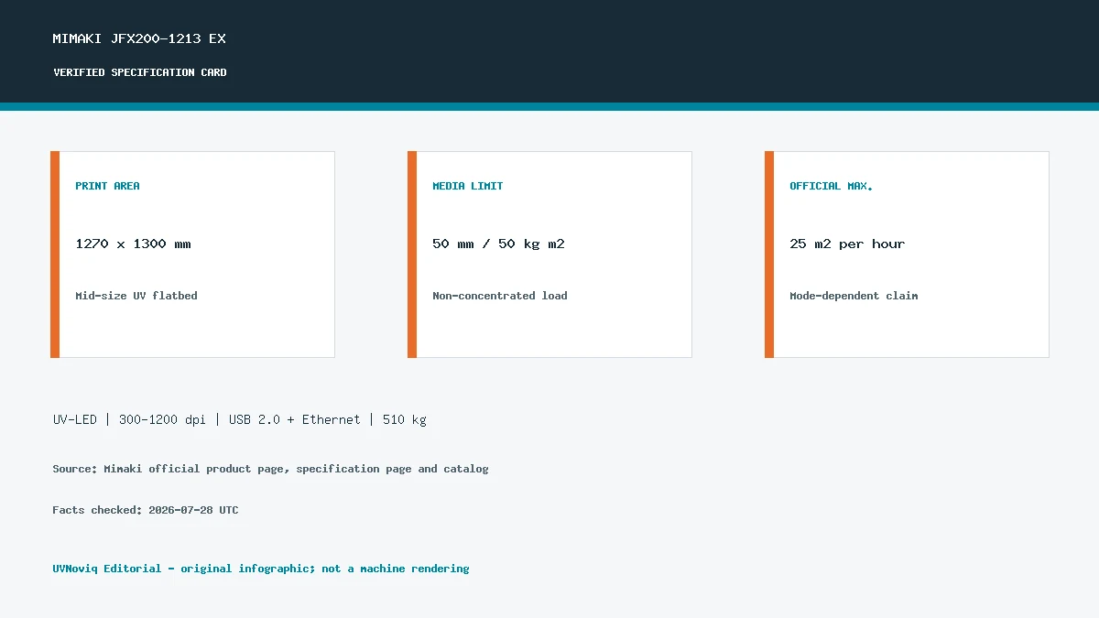Click the Mode-dependent claim caption

[854, 296]
